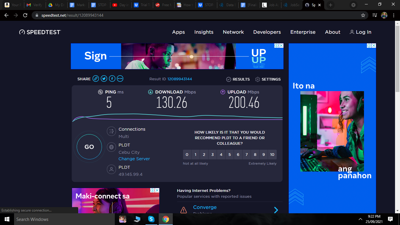Open ad info on the top banner ad

tap(277, 46)
